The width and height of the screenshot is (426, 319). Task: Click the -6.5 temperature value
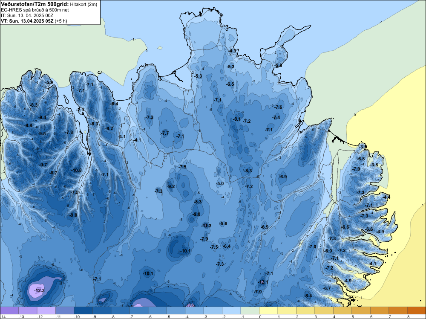pyautogui.click(x=230, y=84)
